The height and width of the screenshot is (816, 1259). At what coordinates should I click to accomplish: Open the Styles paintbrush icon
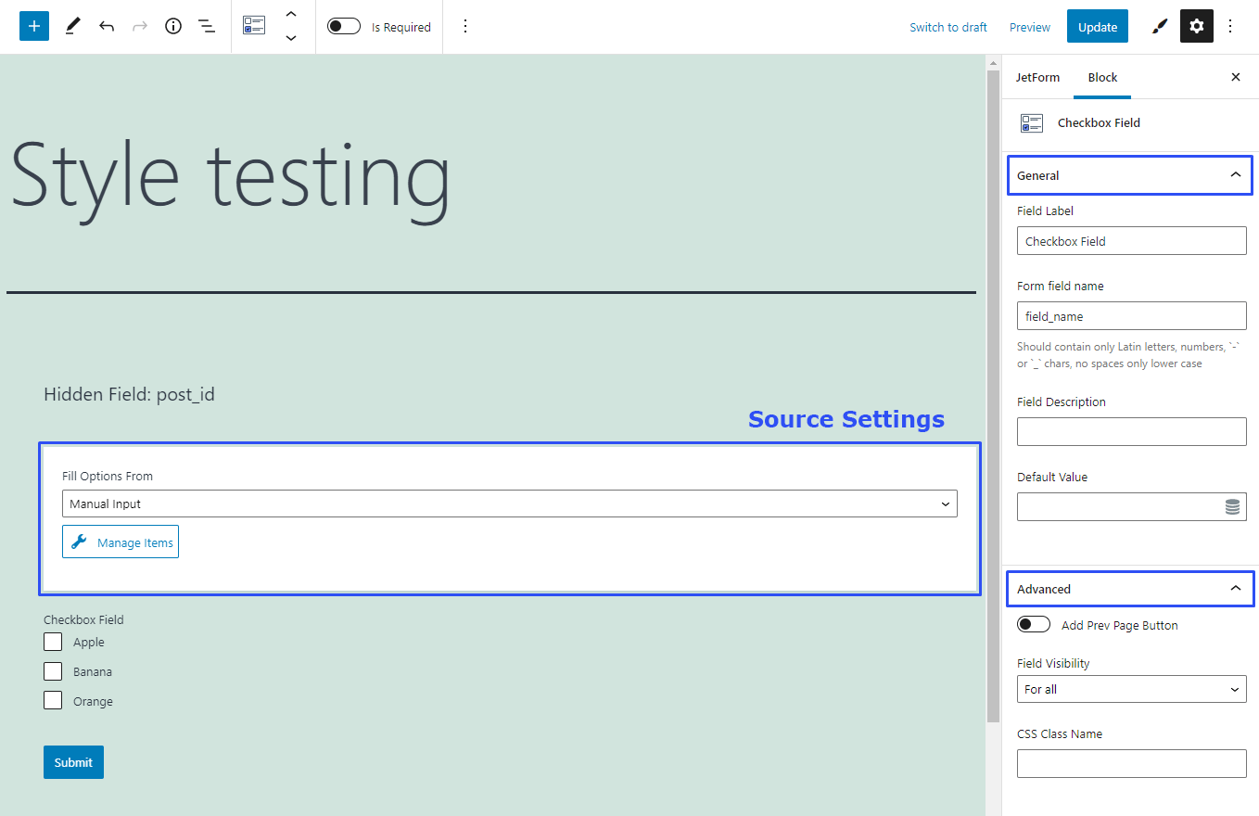pos(1158,26)
